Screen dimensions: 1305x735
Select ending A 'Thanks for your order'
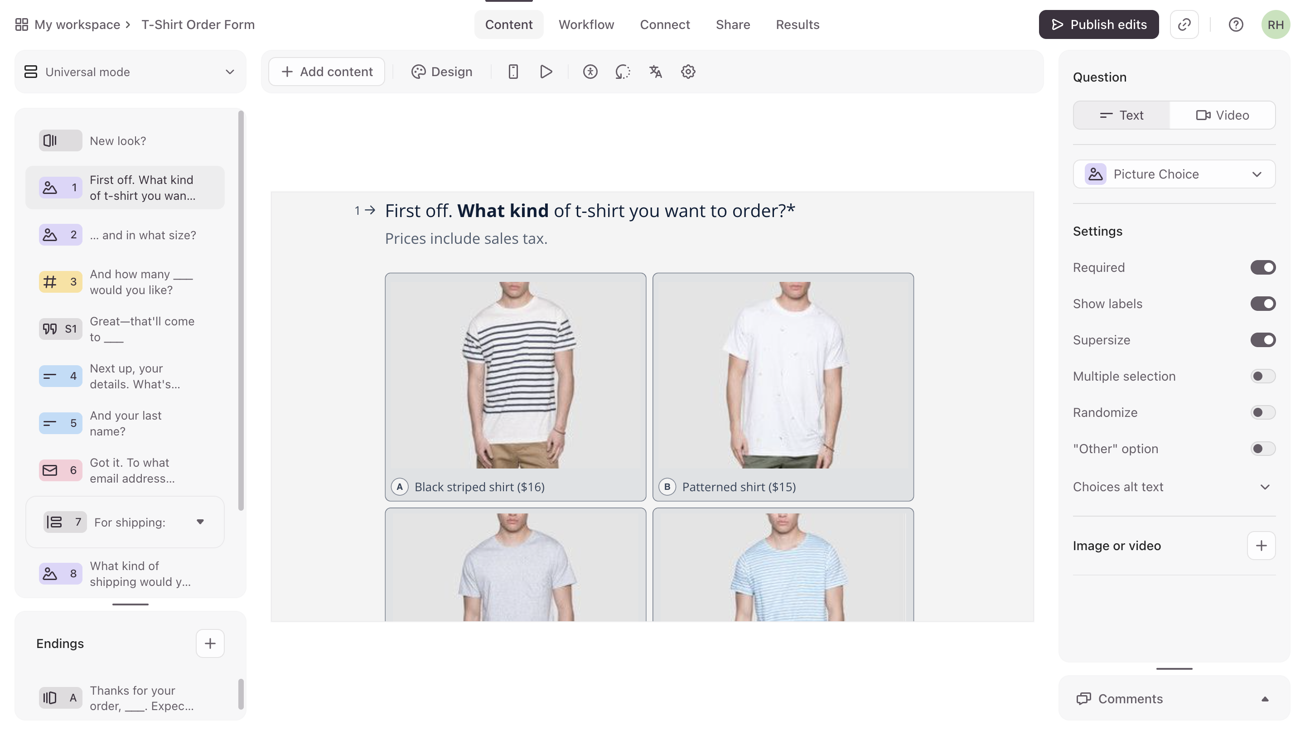tap(125, 698)
